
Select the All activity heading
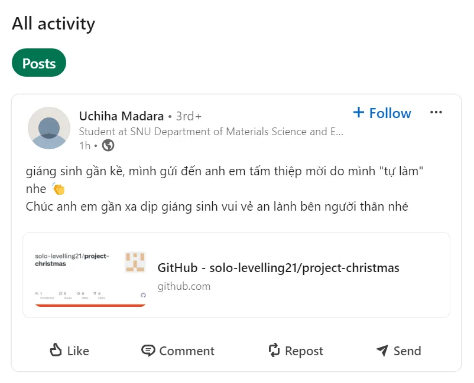point(53,24)
